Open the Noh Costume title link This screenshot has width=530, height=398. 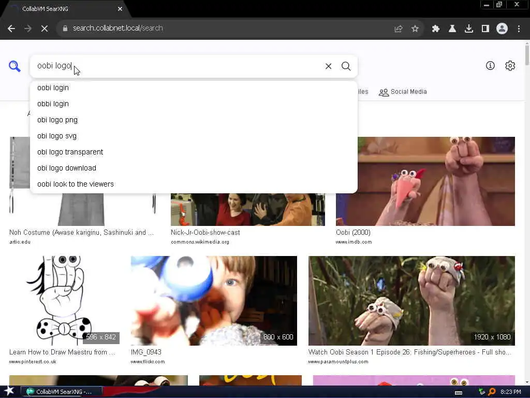(81, 233)
